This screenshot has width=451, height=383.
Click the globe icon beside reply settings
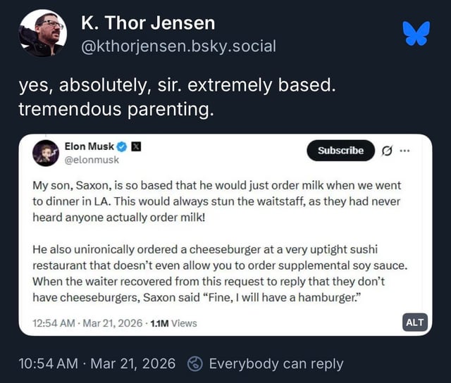194,364
